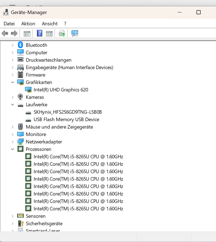Click the Bluetooth category icon

[x=20, y=45]
